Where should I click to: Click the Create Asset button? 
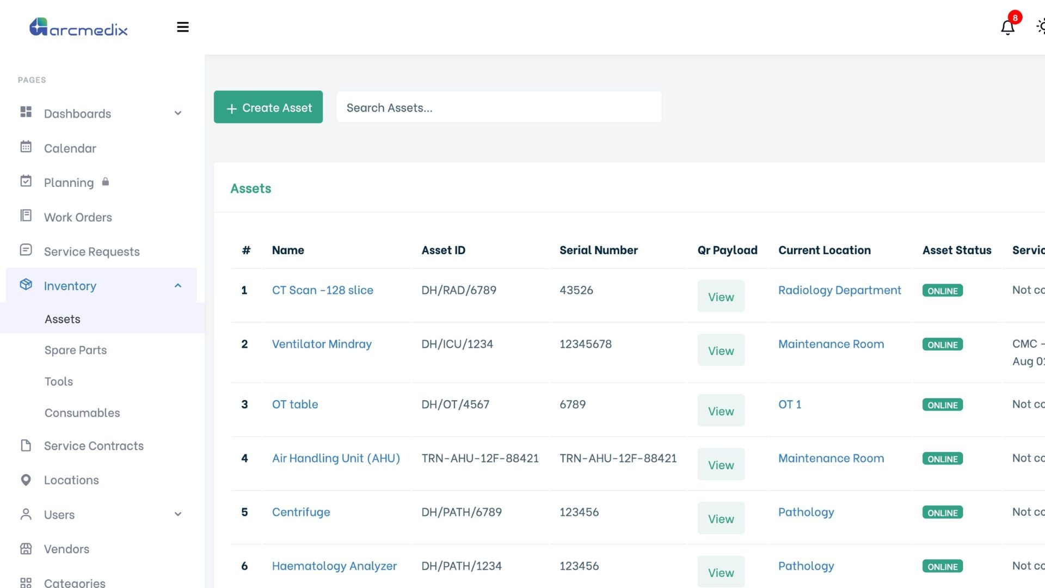[268, 107]
